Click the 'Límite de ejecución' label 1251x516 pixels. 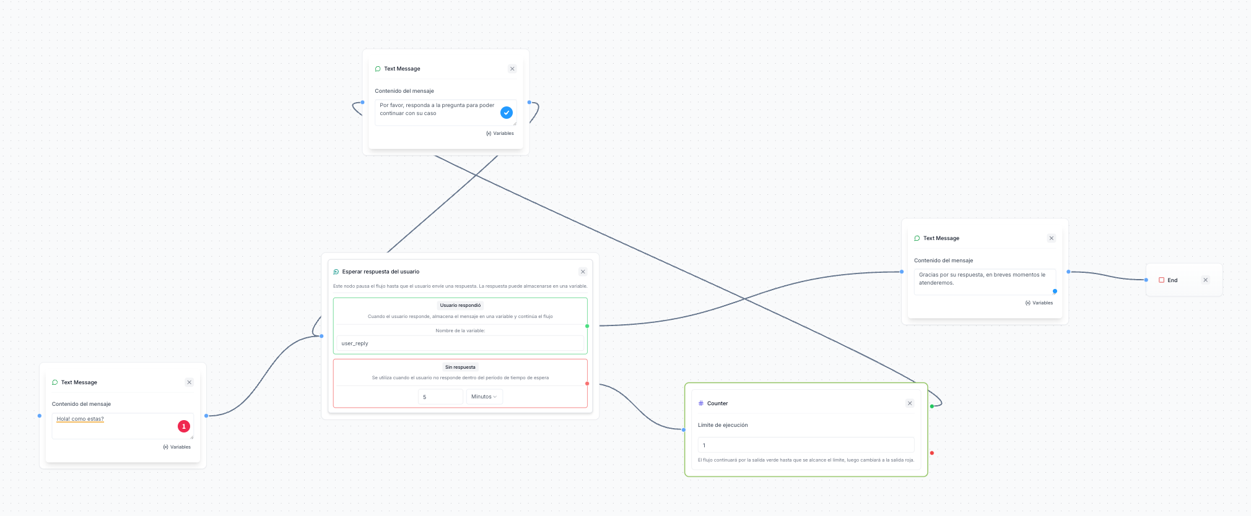[723, 426]
